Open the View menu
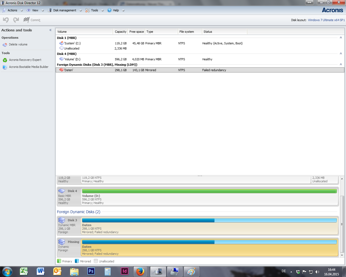This screenshot has width=346, height=277. click(x=35, y=10)
